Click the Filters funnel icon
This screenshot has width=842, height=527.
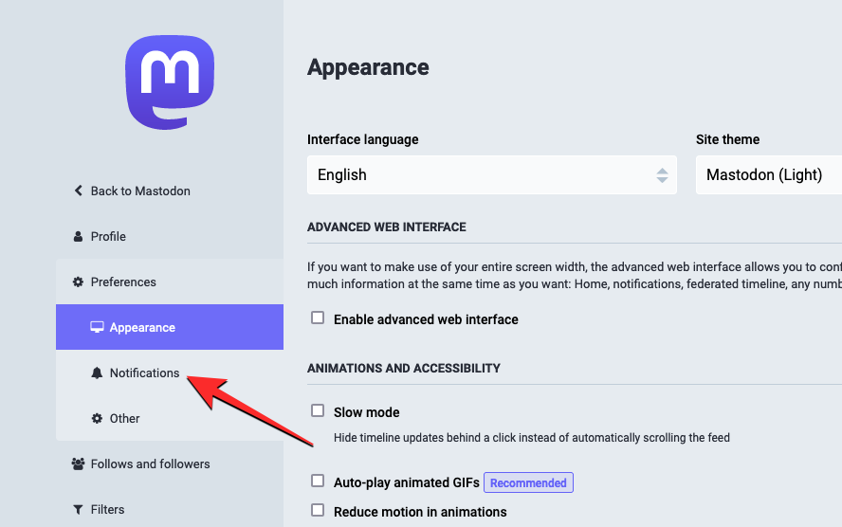(78, 509)
